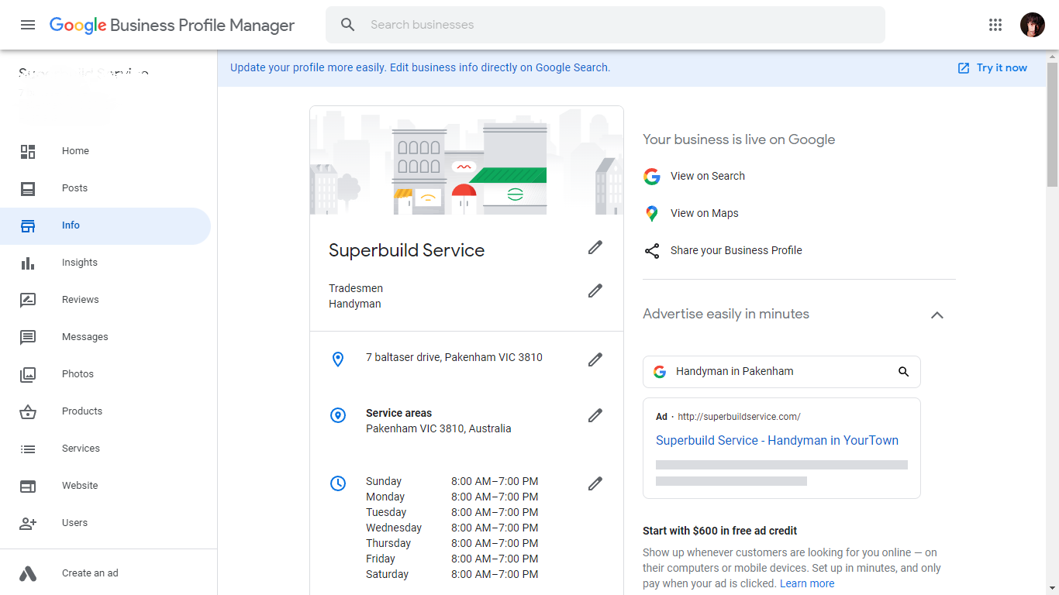Open Messages from the sidebar

[85, 337]
